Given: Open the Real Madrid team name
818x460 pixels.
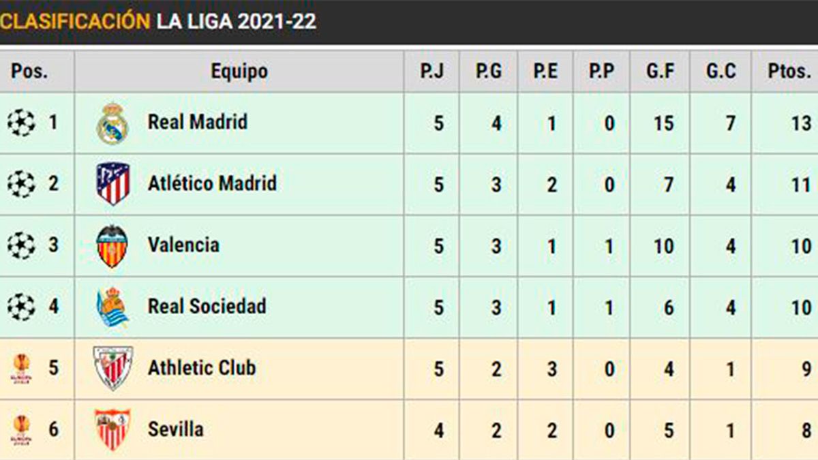Looking at the screenshot, I should [x=198, y=123].
